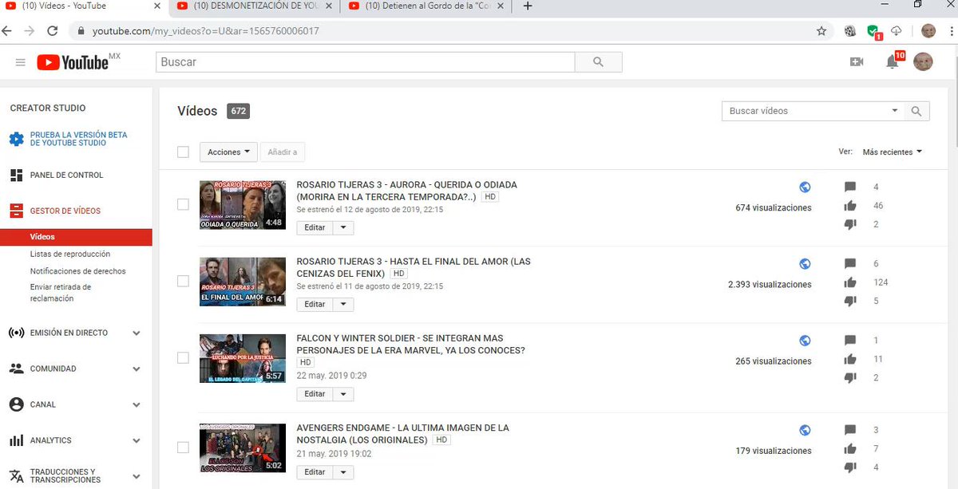The height and width of the screenshot is (489, 958).
Task: Open Editar arrow for Hasta el Final video
Action: coord(343,304)
